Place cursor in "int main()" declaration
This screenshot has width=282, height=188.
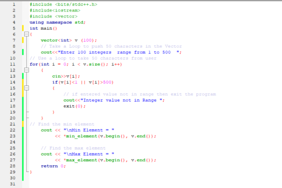(43, 28)
